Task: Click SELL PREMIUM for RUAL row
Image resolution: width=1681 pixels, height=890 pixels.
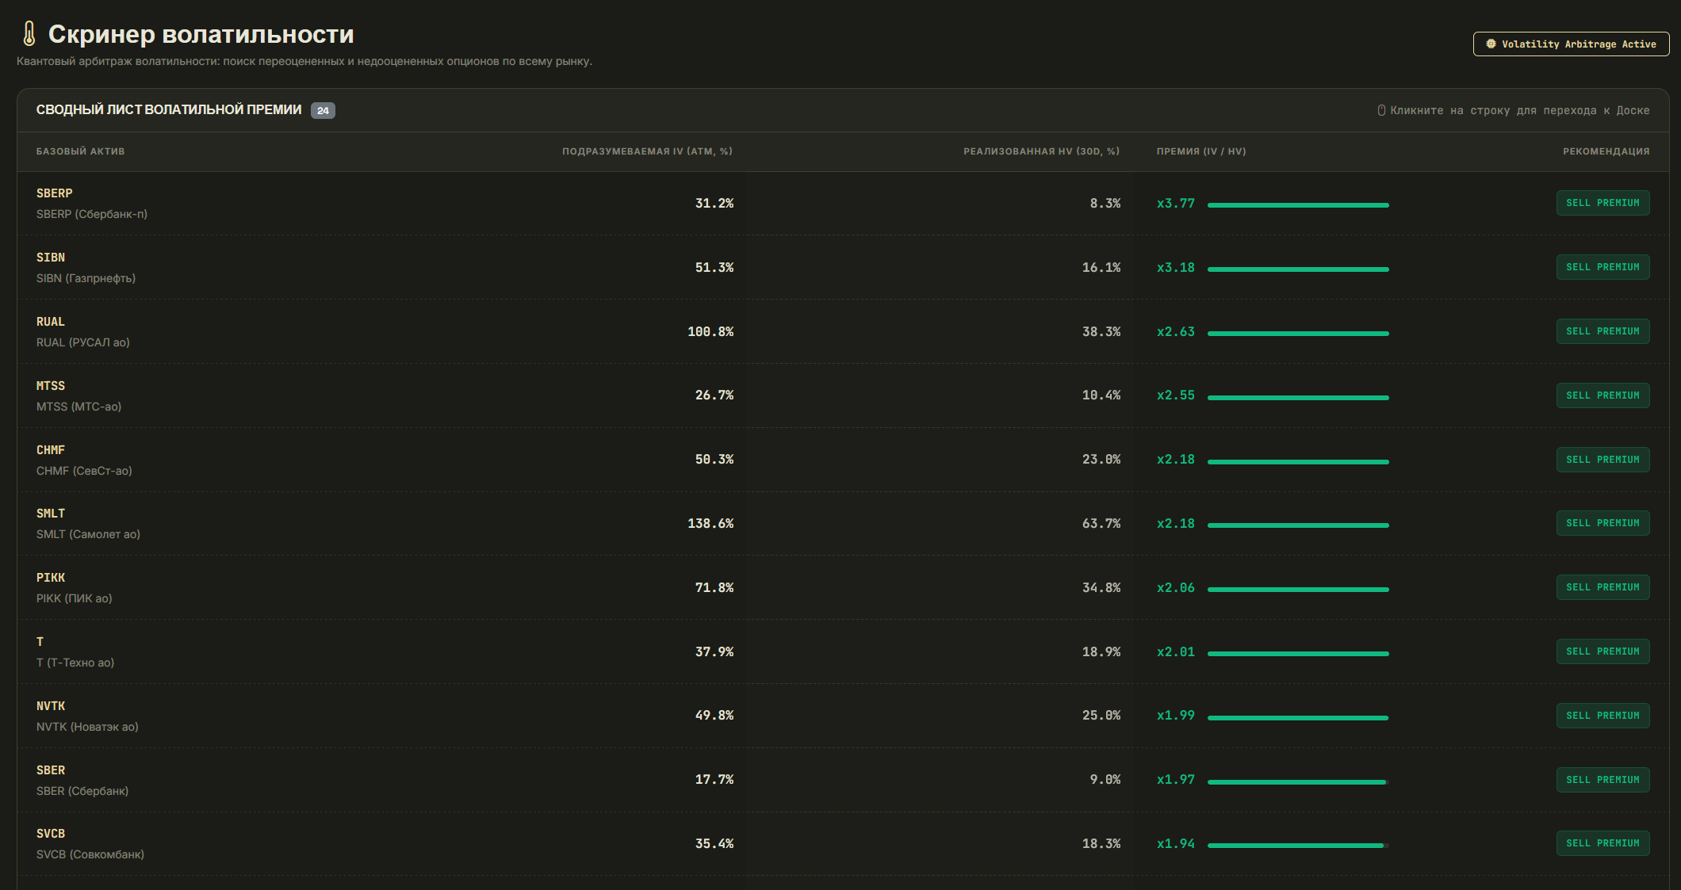Action: (x=1603, y=331)
